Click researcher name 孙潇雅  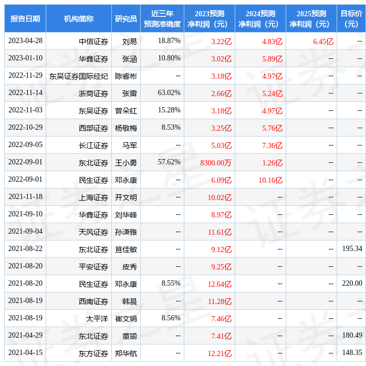pos(126,232)
